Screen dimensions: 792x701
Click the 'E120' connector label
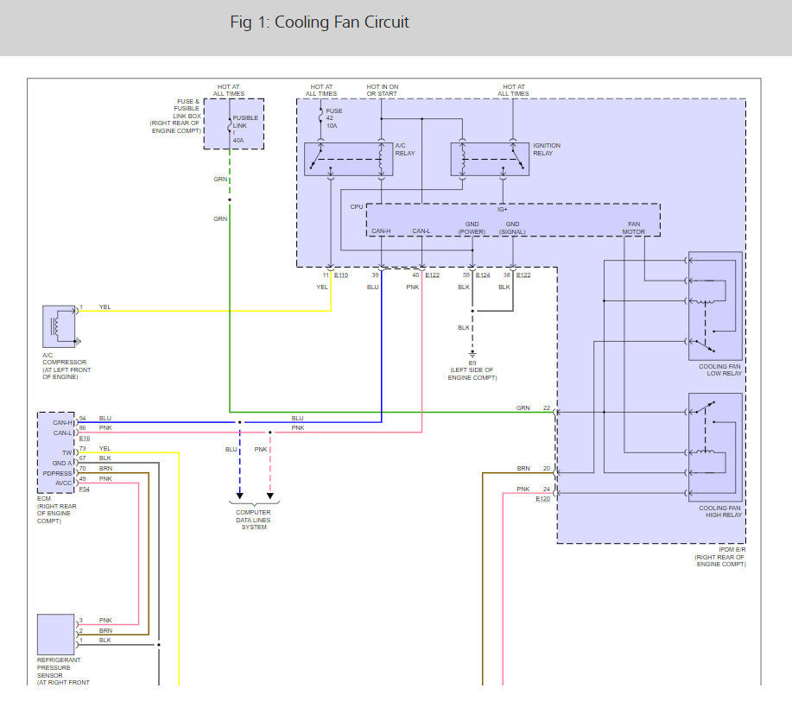543,499
